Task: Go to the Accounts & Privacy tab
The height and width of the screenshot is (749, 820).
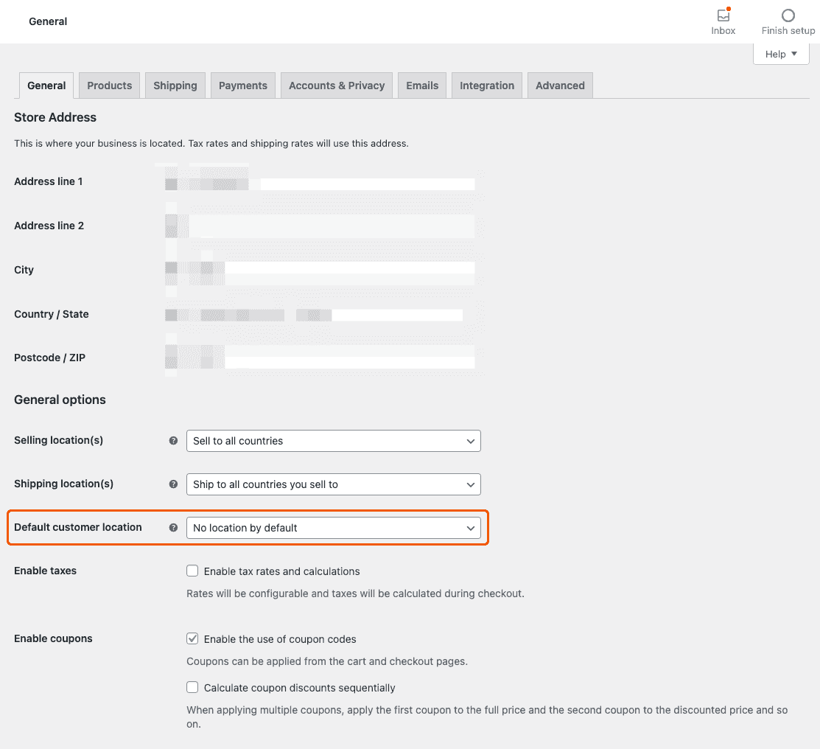Action: click(336, 85)
